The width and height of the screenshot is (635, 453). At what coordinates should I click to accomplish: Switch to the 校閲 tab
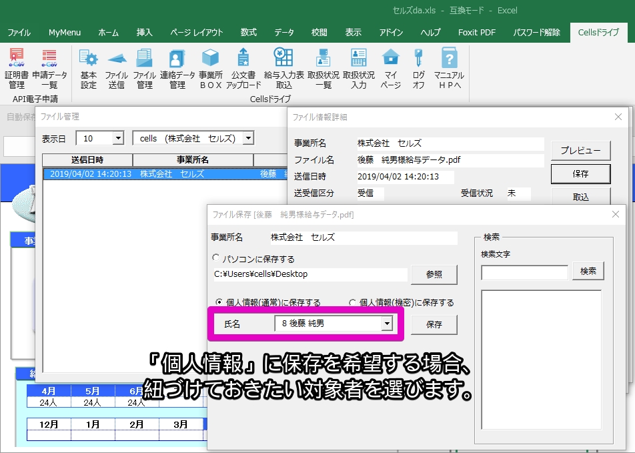pos(319,33)
